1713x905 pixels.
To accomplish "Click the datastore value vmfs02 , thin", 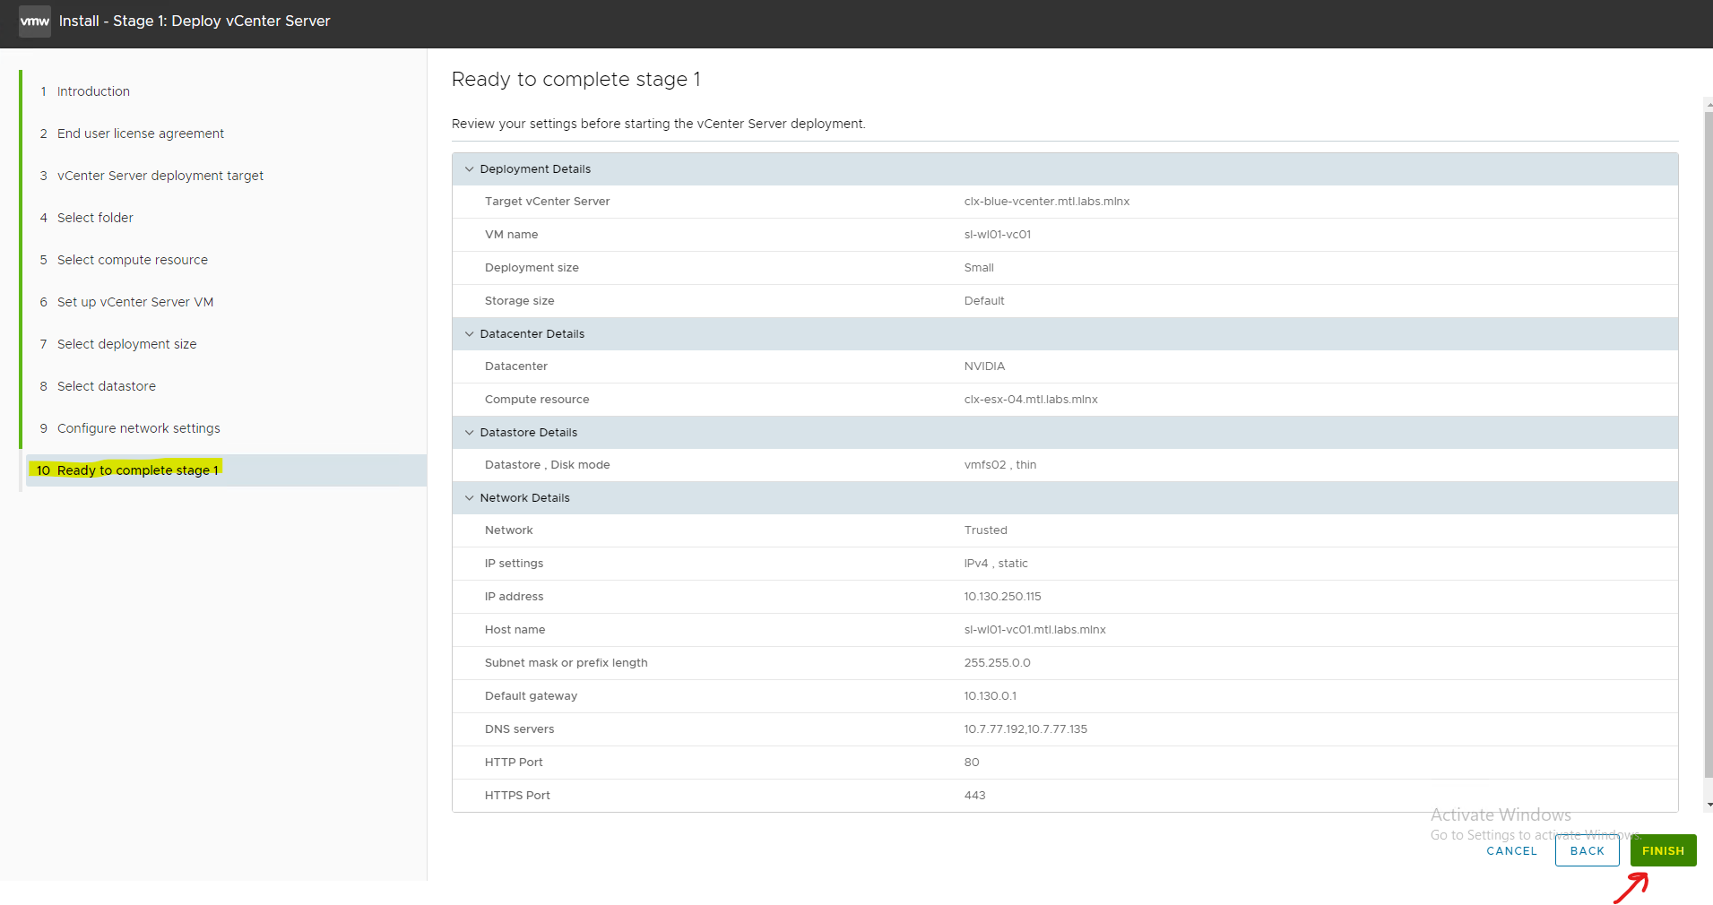I will [x=1000, y=465].
